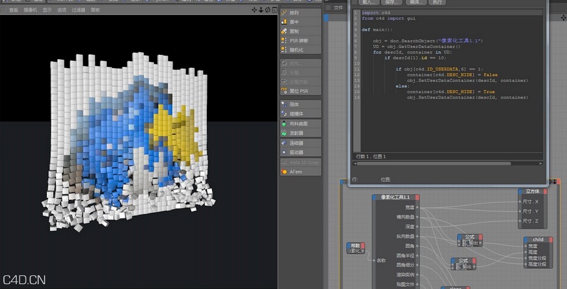Open the 面板 viewport menu
The width and height of the screenshot is (567, 289).
click(95, 10)
